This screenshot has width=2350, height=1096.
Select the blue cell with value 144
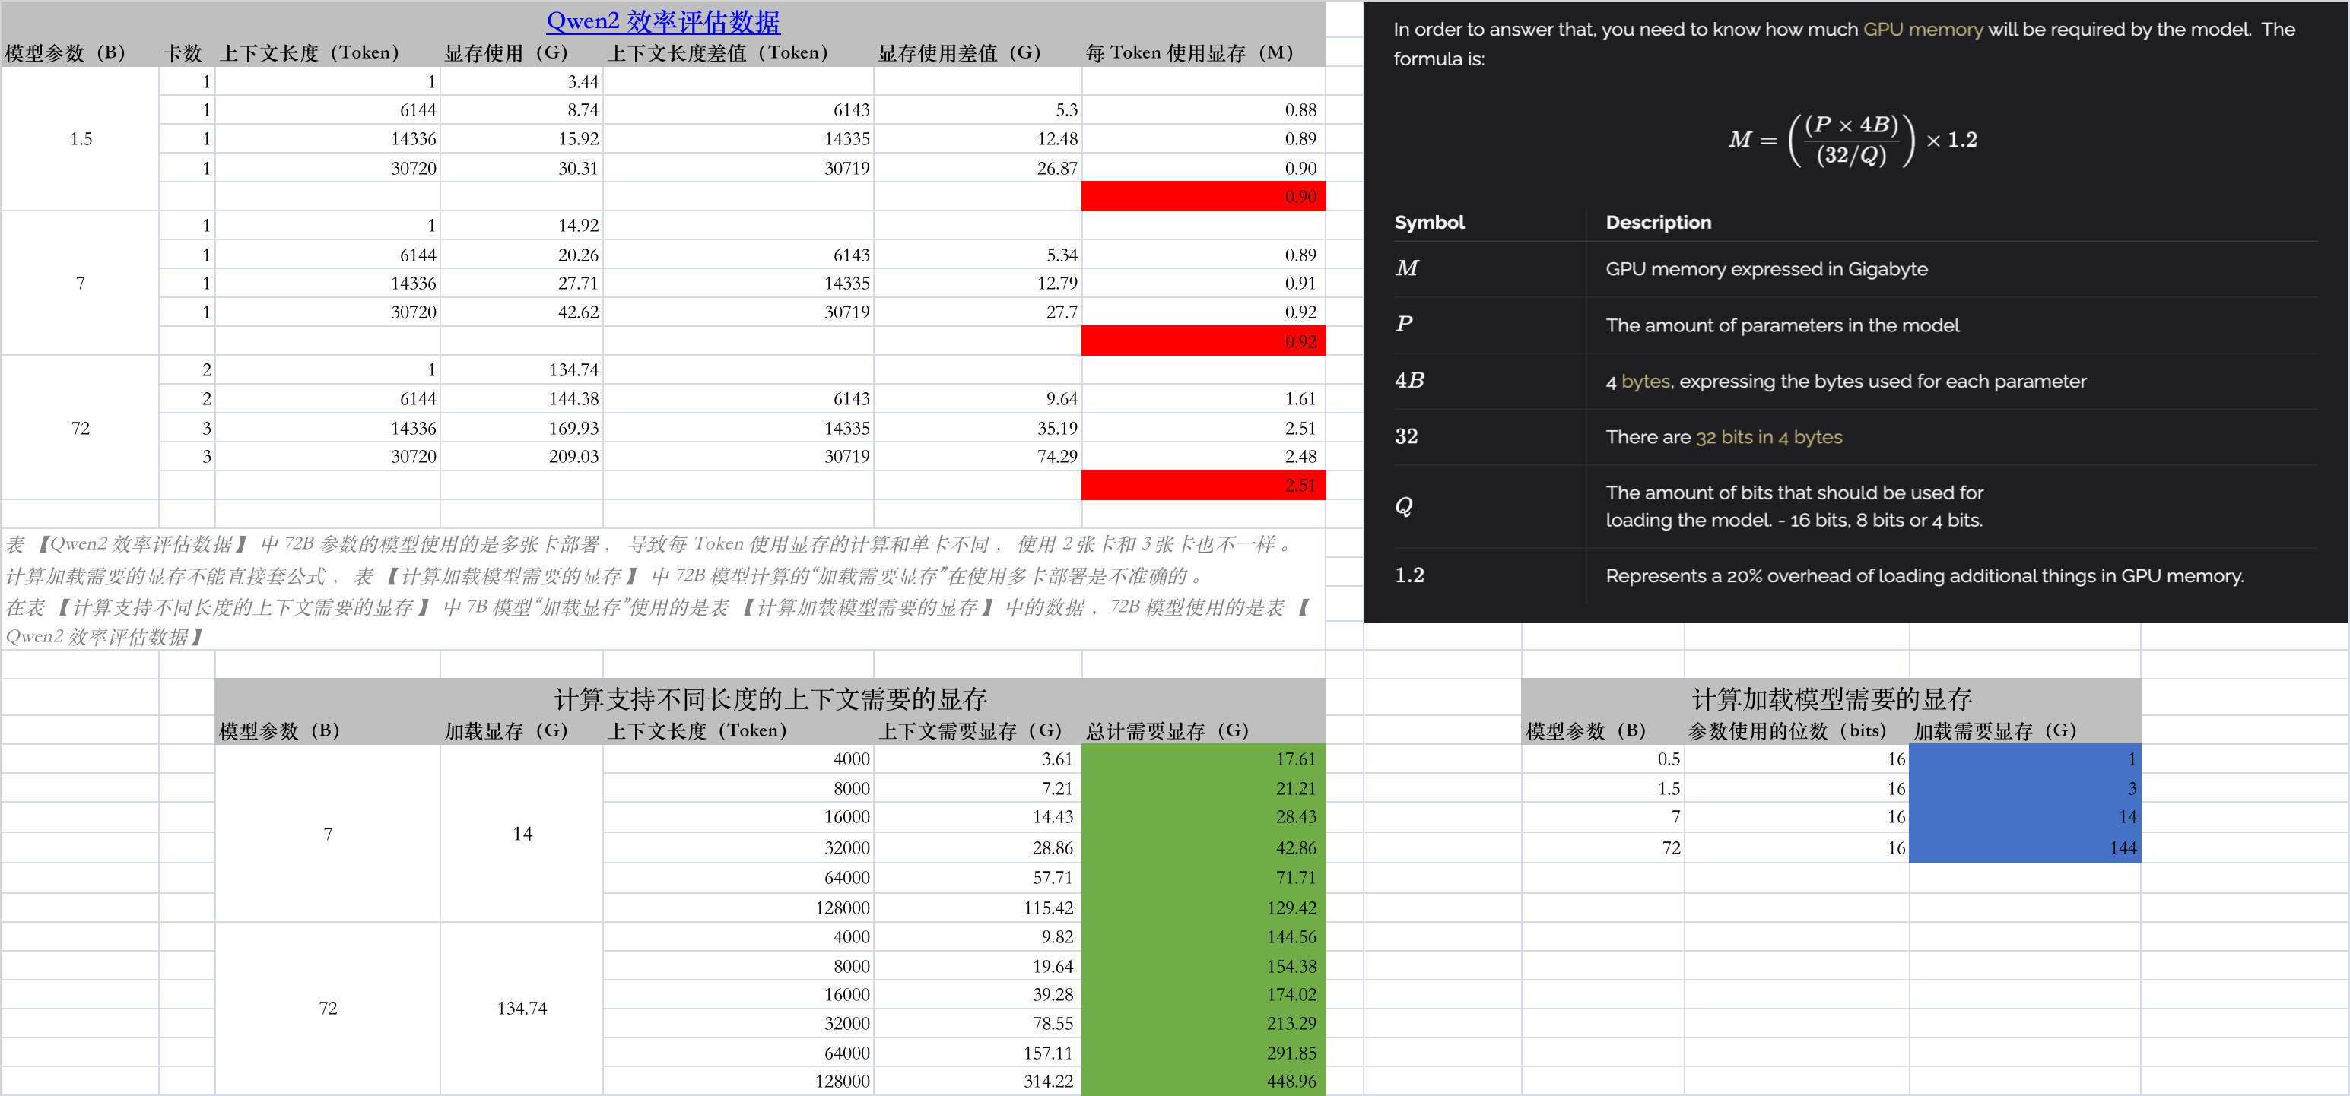[2024, 848]
